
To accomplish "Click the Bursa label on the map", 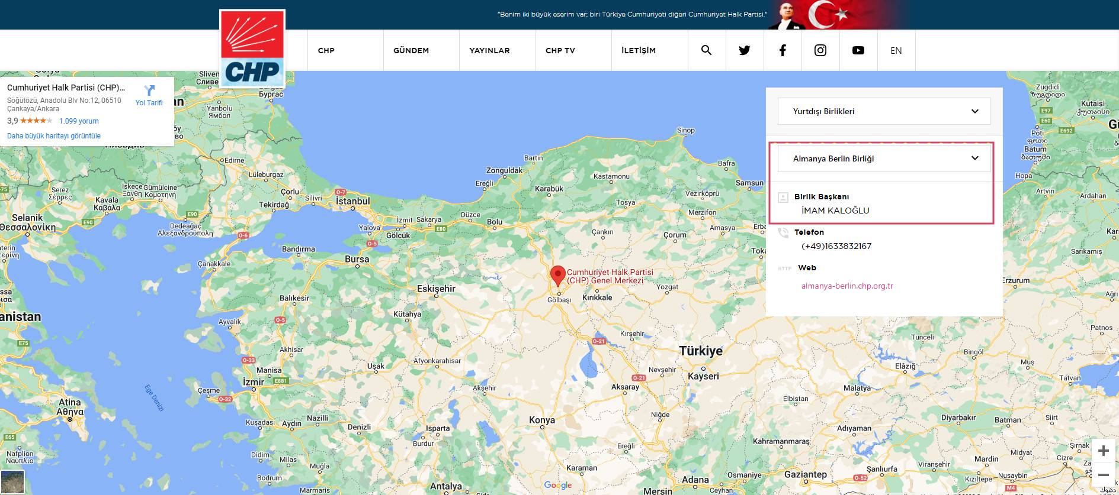I will pos(357,259).
